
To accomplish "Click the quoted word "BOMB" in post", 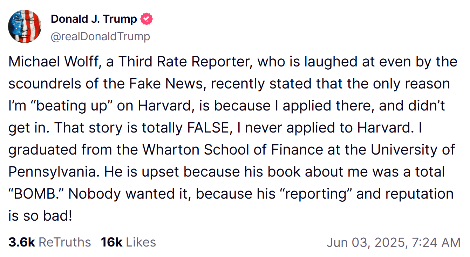I will [34, 194].
